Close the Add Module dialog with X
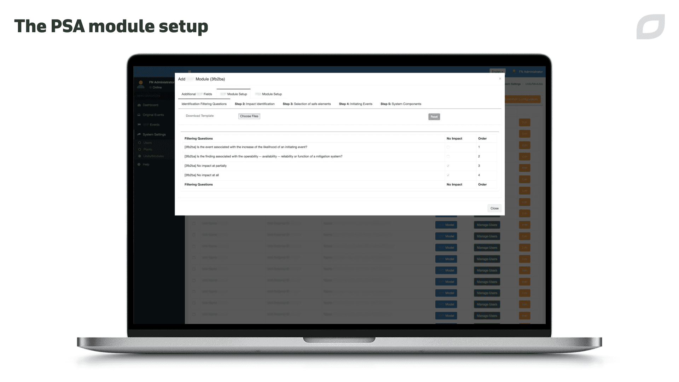 (500, 79)
